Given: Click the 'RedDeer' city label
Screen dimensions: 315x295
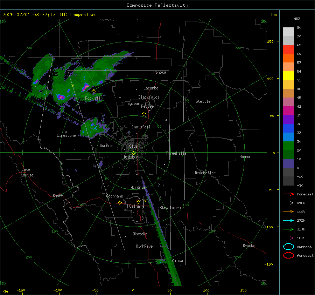Looking at the screenshot, I should (148, 106).
